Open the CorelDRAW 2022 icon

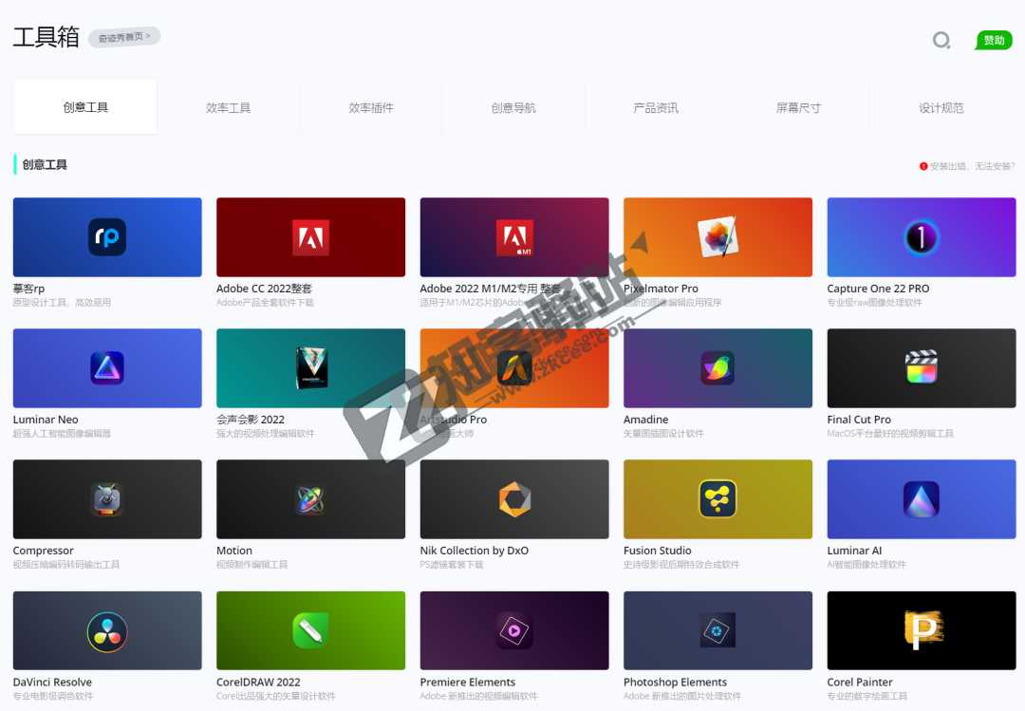[x=310, y=630]
